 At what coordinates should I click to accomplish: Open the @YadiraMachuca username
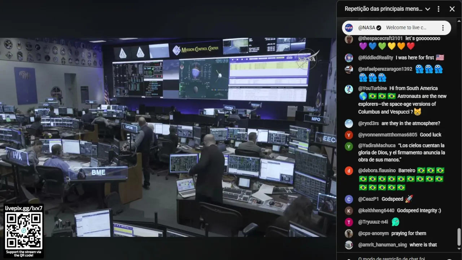[x=377, y=146]
